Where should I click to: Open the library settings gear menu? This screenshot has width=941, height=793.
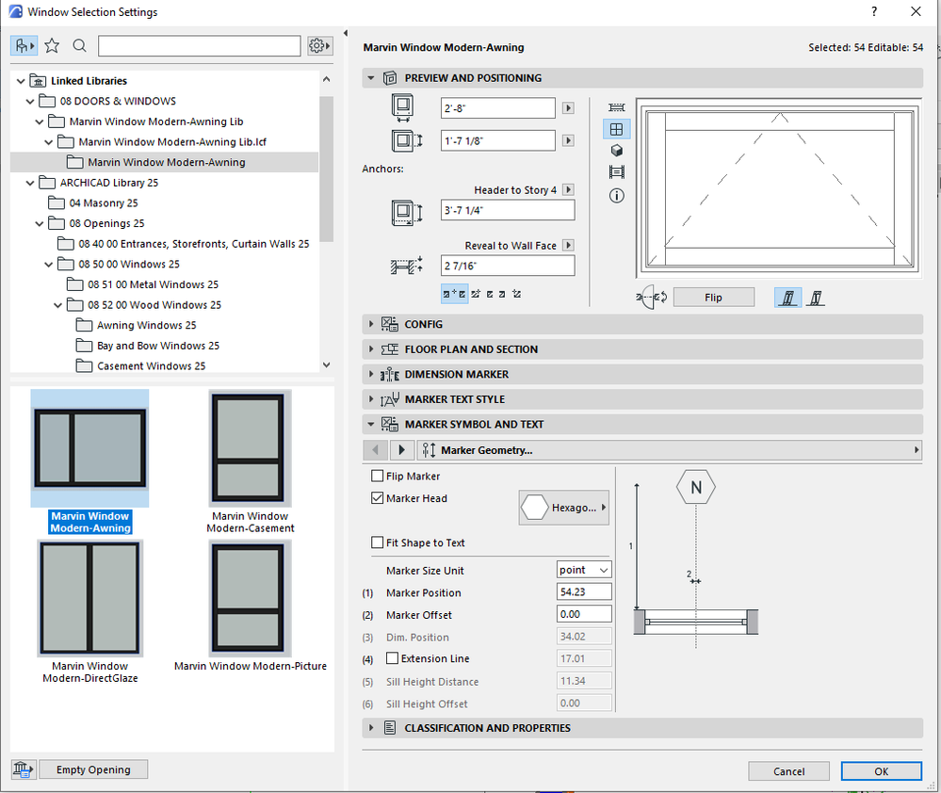click(320, 45)
